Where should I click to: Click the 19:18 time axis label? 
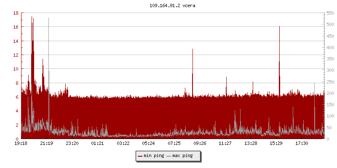[x=21, y=144]
